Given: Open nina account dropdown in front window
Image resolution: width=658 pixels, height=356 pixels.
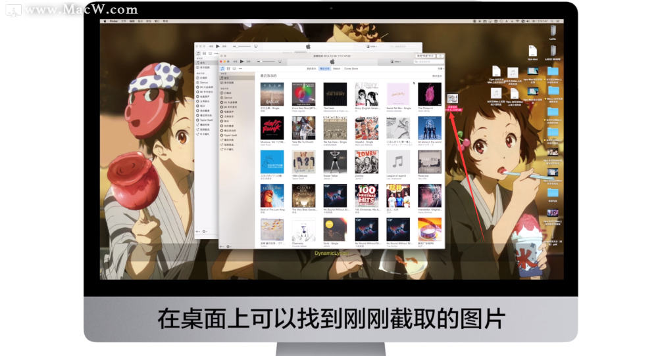Looking at the screenshot, I should (395, 62).
